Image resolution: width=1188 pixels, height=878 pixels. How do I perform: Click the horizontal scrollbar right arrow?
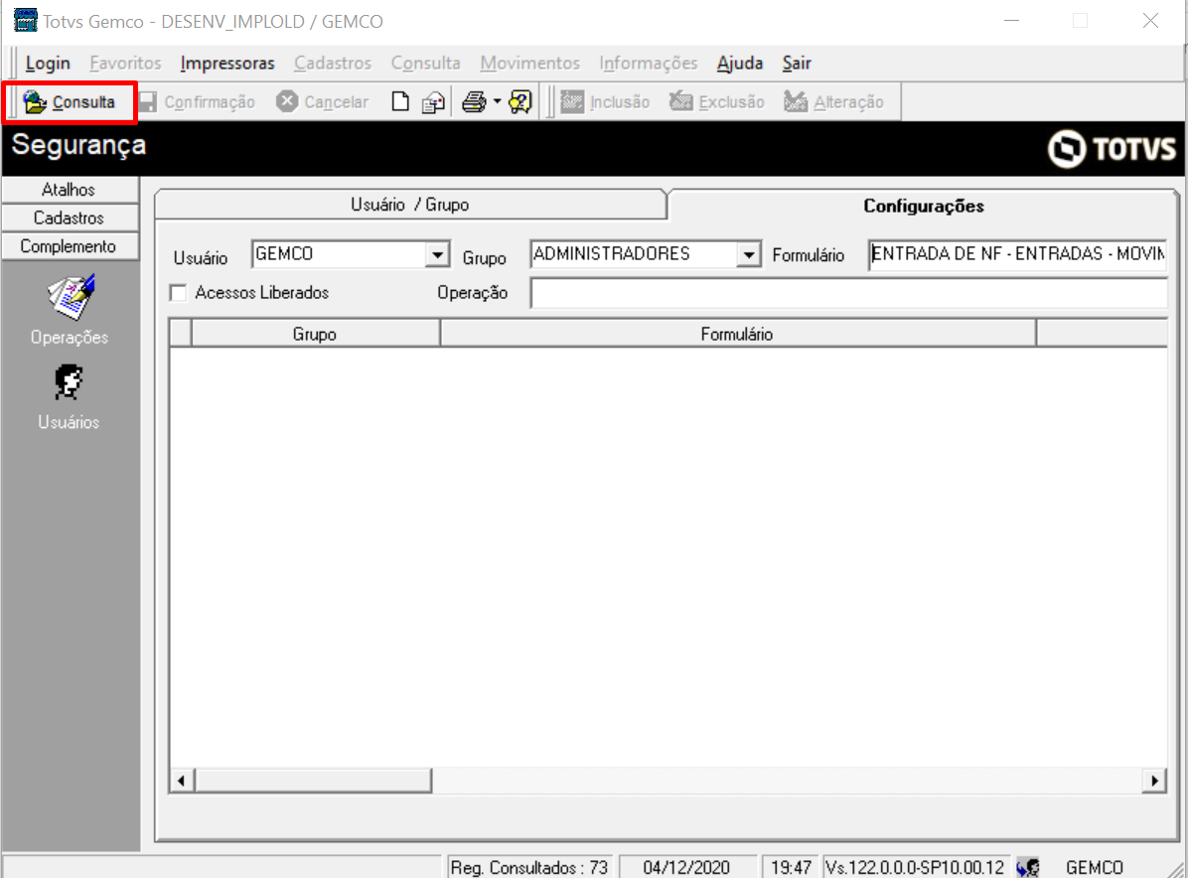point(1154,781)
